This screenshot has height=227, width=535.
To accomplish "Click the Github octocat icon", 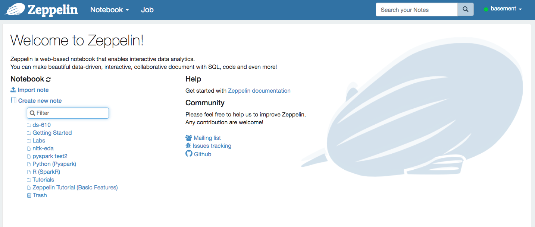I will [189, 154].
